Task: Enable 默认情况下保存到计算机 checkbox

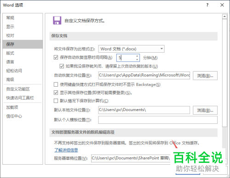Action: click(x=56, y=101)
